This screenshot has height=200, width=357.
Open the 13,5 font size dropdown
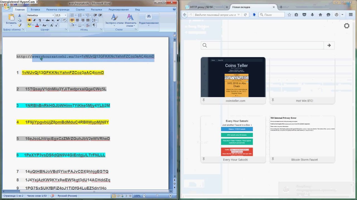coord(66,15)
